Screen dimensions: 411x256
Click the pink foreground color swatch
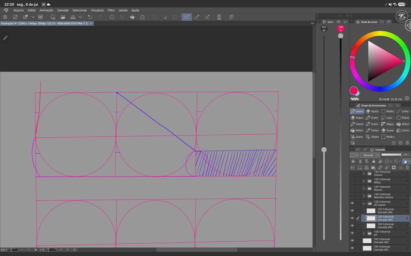[x=353, y=91]
